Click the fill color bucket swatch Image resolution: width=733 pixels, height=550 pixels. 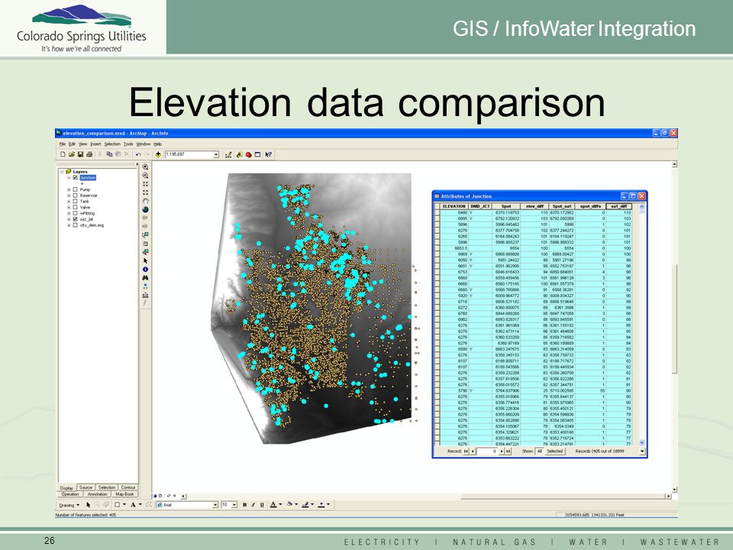coord(290,505)
